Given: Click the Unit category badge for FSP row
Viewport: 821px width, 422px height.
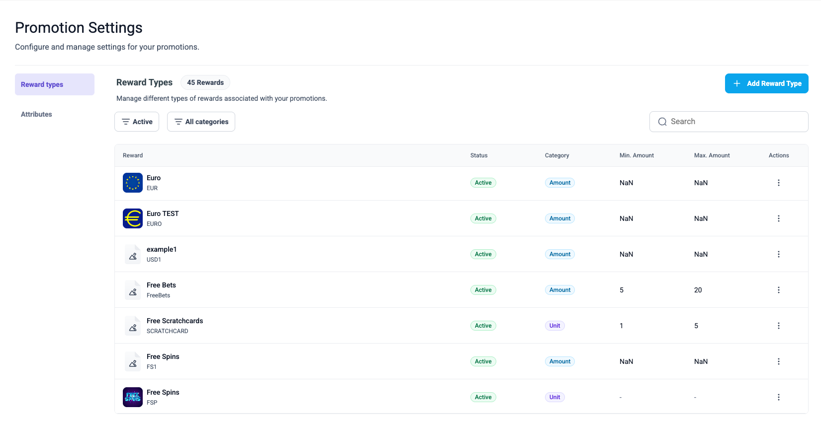Looking at the screenshot, I should 555,397.
